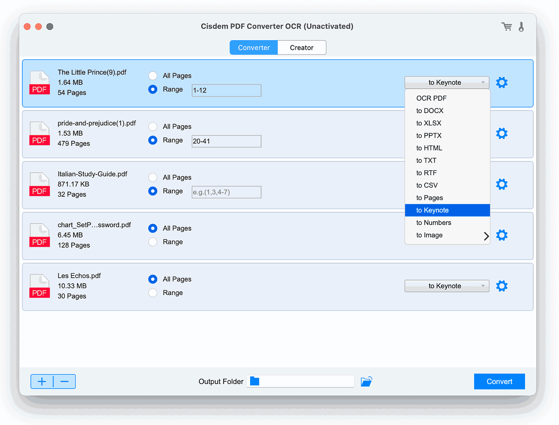Select Range for The Little Prince(9).pdf
The image size is (559, 425).
click(153, 89)
